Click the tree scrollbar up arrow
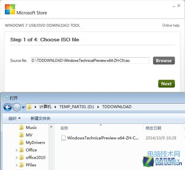 51,127
